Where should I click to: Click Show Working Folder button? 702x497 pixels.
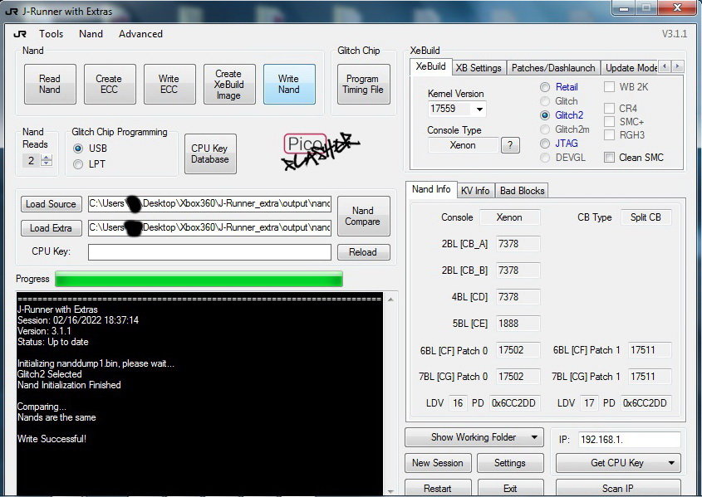tap(474, 437)
